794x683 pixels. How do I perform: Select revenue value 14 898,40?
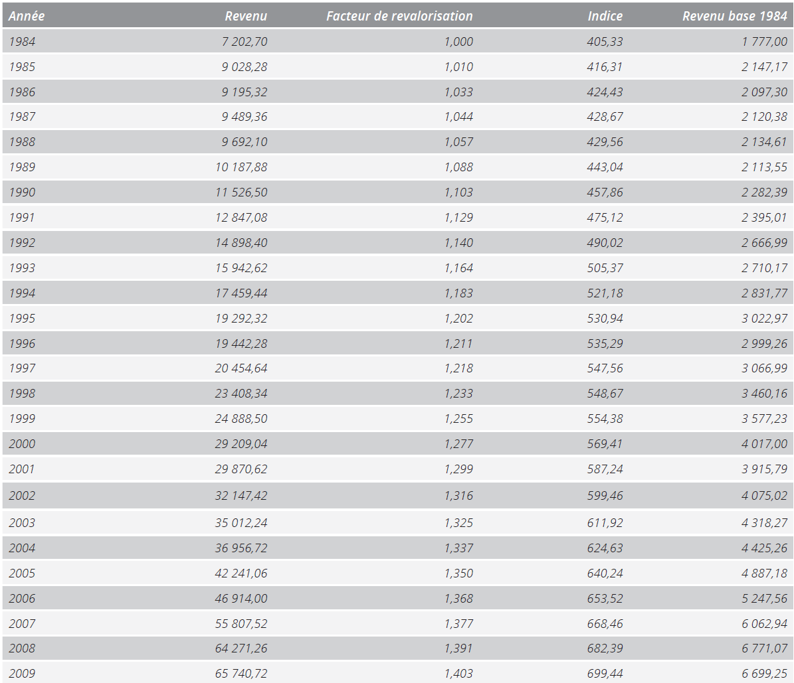pyautogui.click(x=241, y=243)
